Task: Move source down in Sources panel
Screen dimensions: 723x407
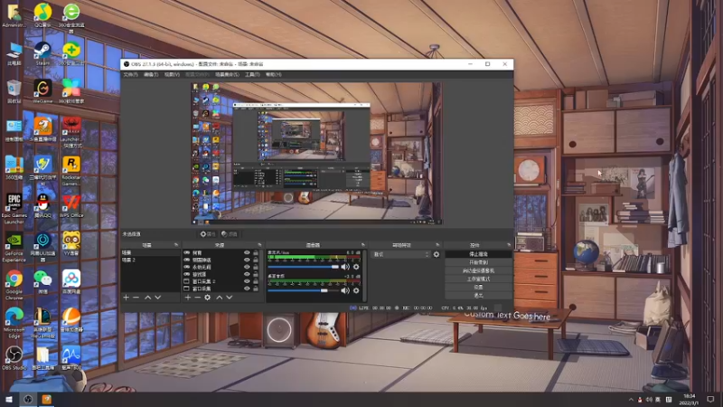Action: click(x=230, y=298)
